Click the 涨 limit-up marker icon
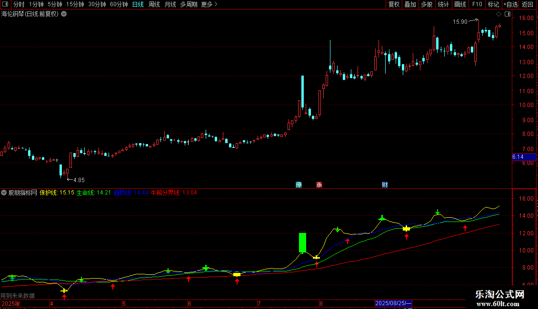Screen dimensions: 538x309 point(319,185)
